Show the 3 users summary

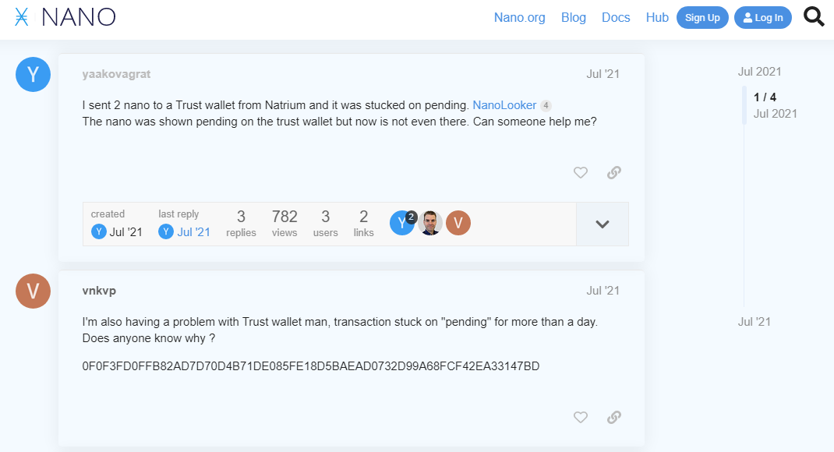[326, 224]
